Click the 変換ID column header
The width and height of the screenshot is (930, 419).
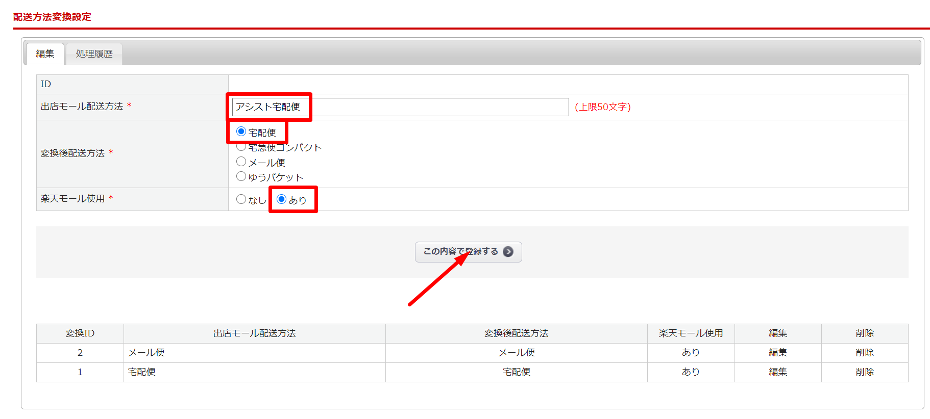click(80, 333)
